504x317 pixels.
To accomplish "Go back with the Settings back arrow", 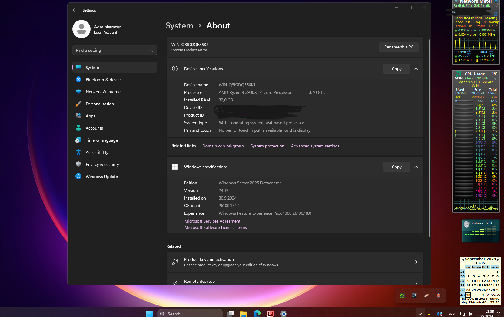I will tap(75, 10).
